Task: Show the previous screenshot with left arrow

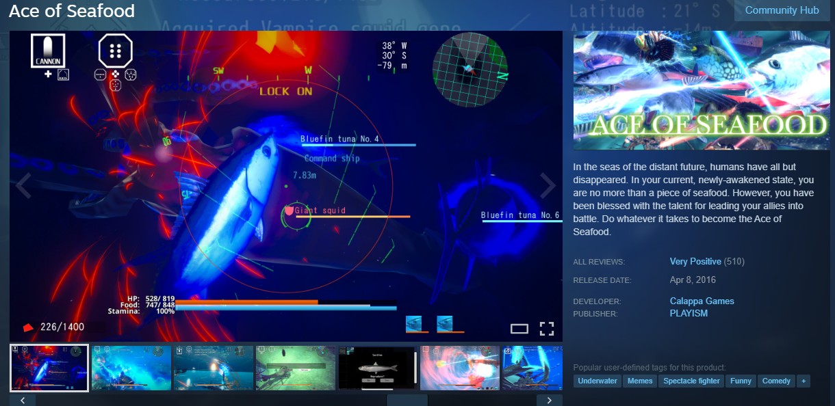Action: pyautogui.click(x=23, y=185)
